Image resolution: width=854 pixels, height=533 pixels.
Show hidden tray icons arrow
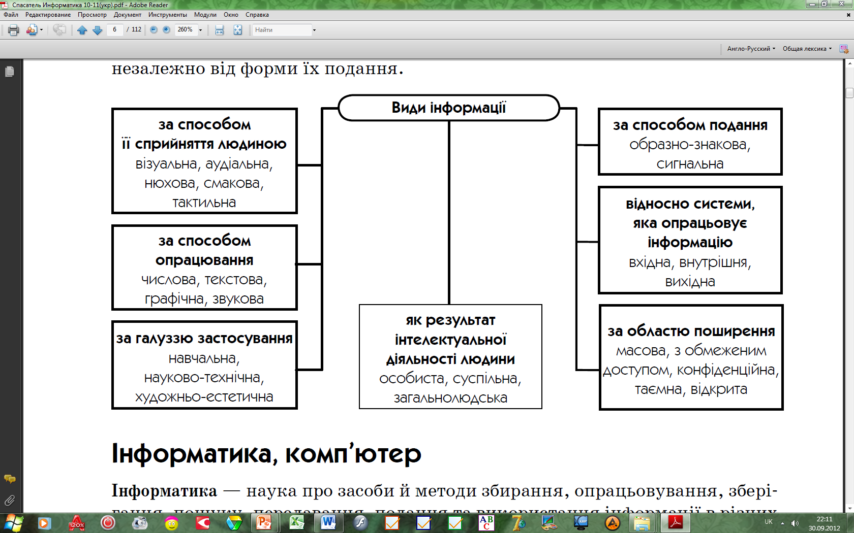782,523
